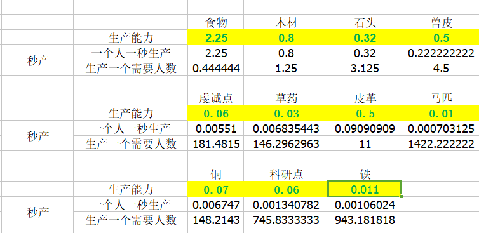The image size is (479, 233).
Task: Select cell containing 181.4815
Action: click(215, 143)
